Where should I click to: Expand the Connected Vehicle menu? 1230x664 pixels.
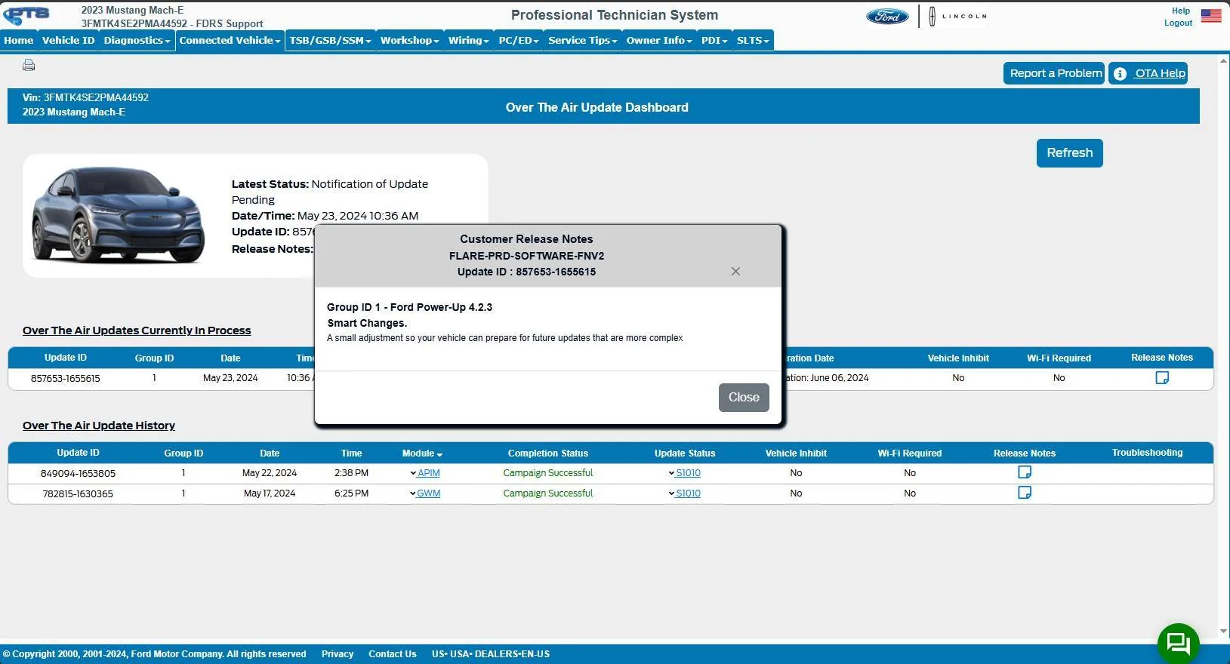(x=230, y=41)
